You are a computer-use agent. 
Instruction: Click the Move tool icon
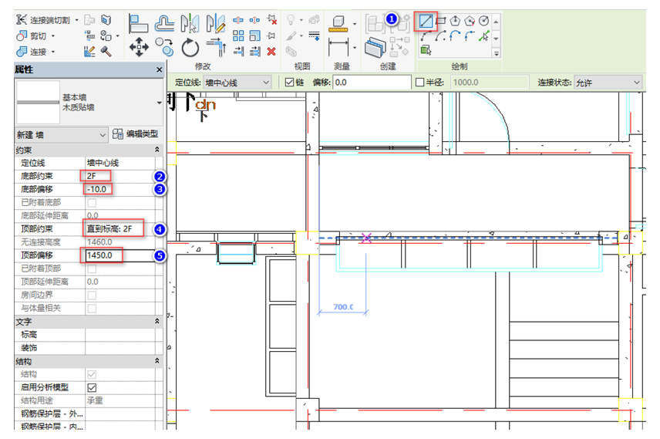click(x=139, y=48)
